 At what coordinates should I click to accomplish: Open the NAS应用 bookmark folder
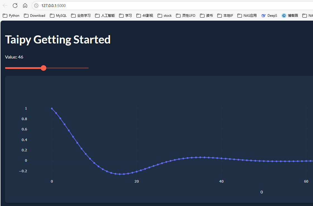pos(247,16)
